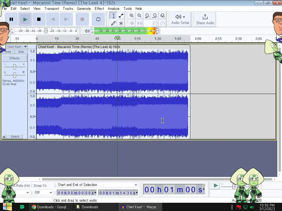The height and width of the screenshot is (211, 282).
Task: Click the Share Audio button
Action: [x=205, y=20]
